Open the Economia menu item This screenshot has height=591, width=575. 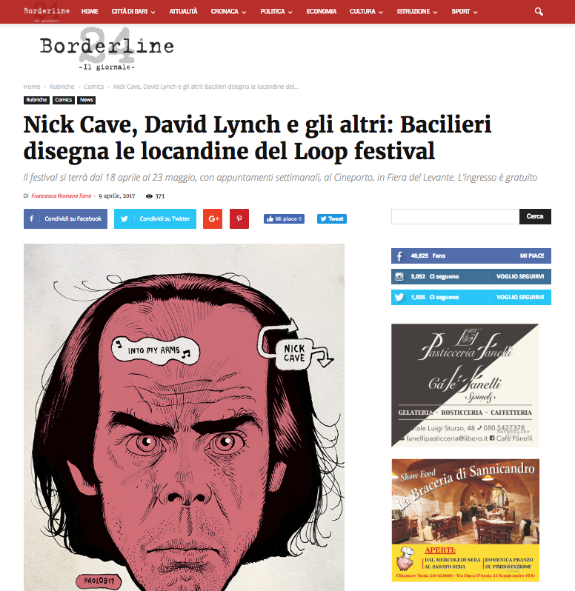pyautogui.click(x=322, y=12)
